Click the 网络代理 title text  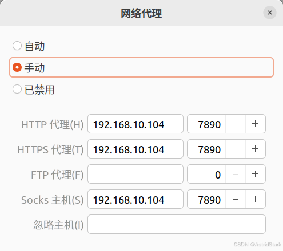(141, 13)
